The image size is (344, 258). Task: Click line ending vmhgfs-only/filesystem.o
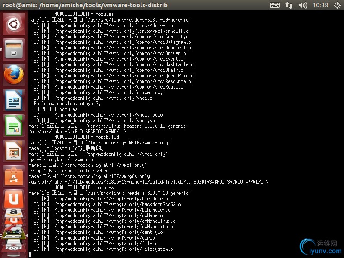click(x=103, y=249)
